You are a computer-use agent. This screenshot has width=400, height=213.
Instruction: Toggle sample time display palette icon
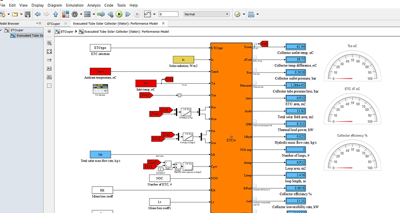coord(49,60)
